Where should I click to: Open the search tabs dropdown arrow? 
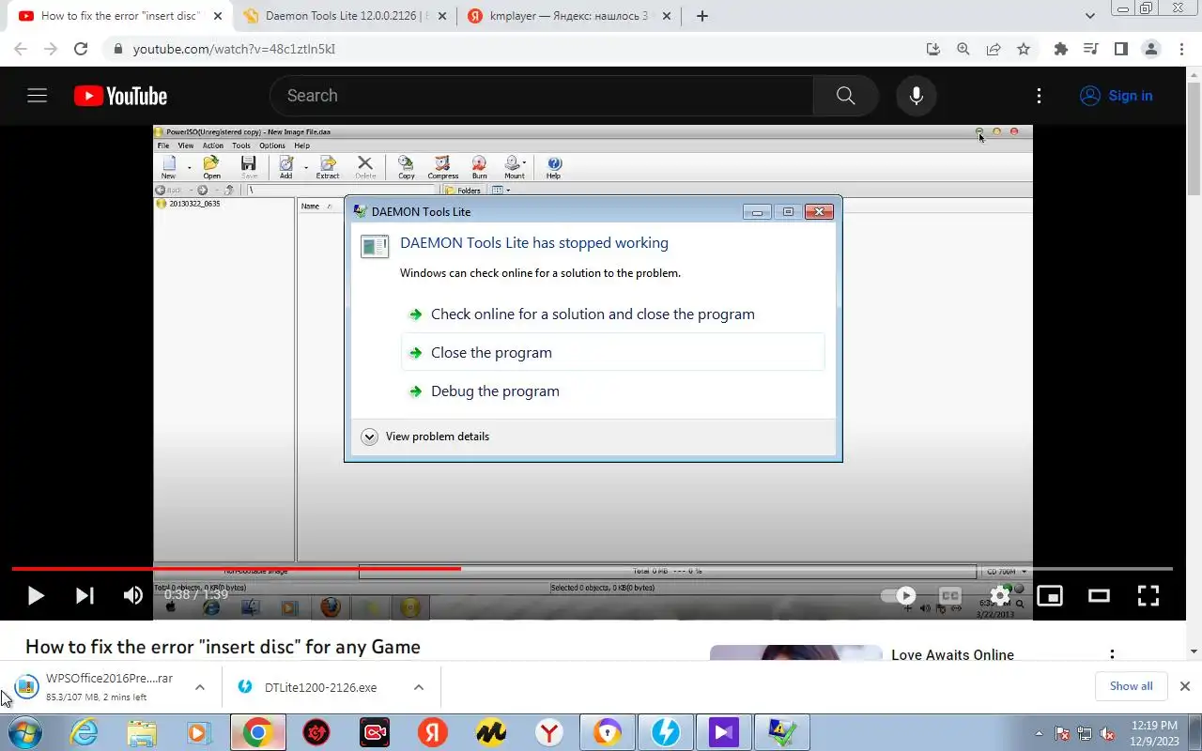point(1089,16)
